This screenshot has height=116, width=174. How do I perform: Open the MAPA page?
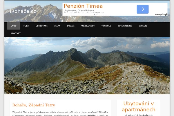coord(57,26)
